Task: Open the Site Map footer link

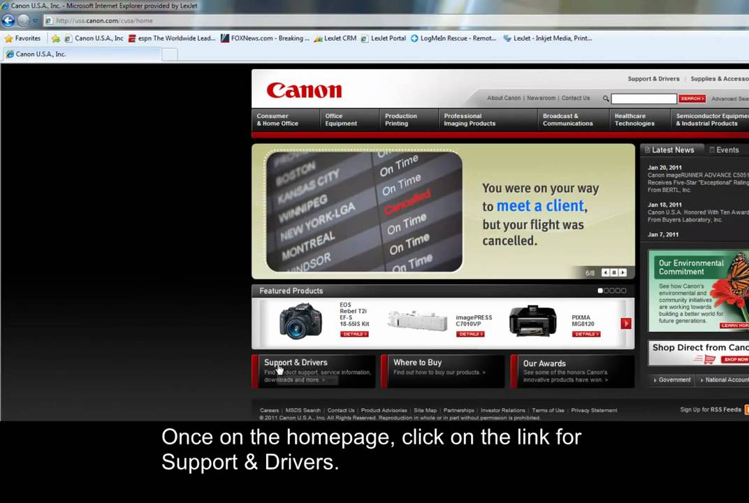Action: (x=425, y=410)
